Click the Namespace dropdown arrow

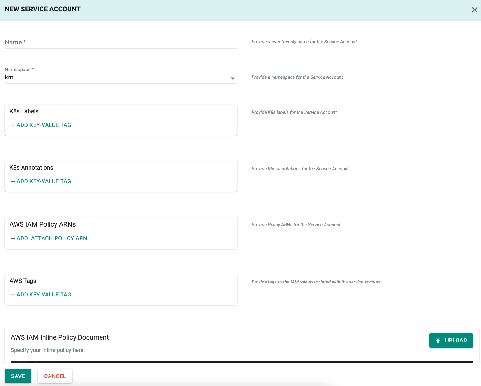click(x=233, y=78)
